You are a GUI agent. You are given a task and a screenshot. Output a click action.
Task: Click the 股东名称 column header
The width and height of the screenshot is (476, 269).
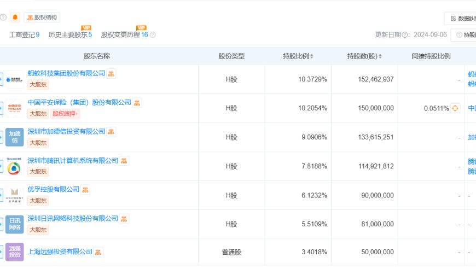[97, 56]
